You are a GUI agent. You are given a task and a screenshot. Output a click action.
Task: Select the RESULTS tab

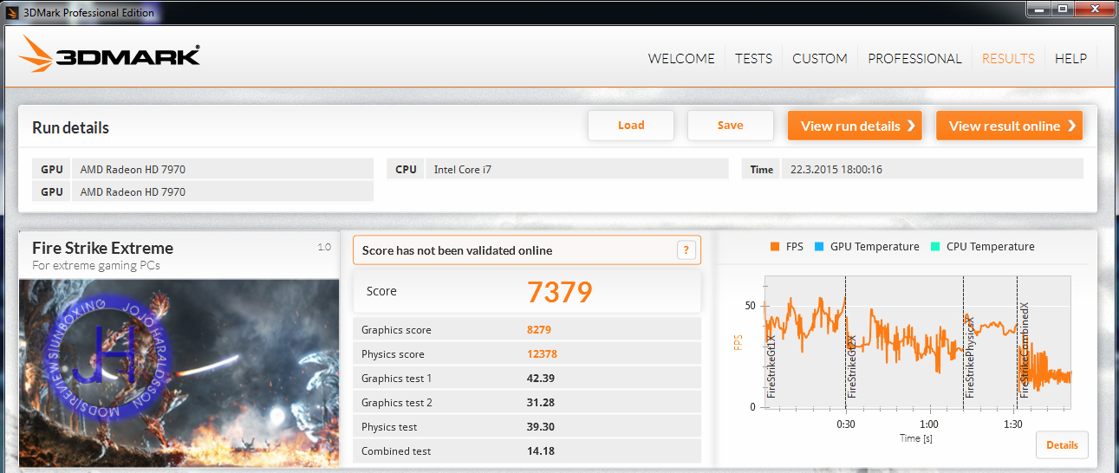point(1007,59)
